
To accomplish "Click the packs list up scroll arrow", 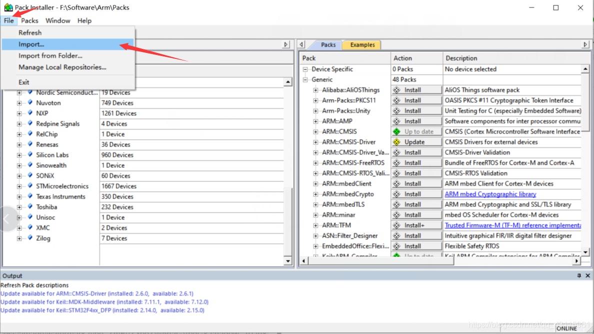I will [x=585, y=69].
